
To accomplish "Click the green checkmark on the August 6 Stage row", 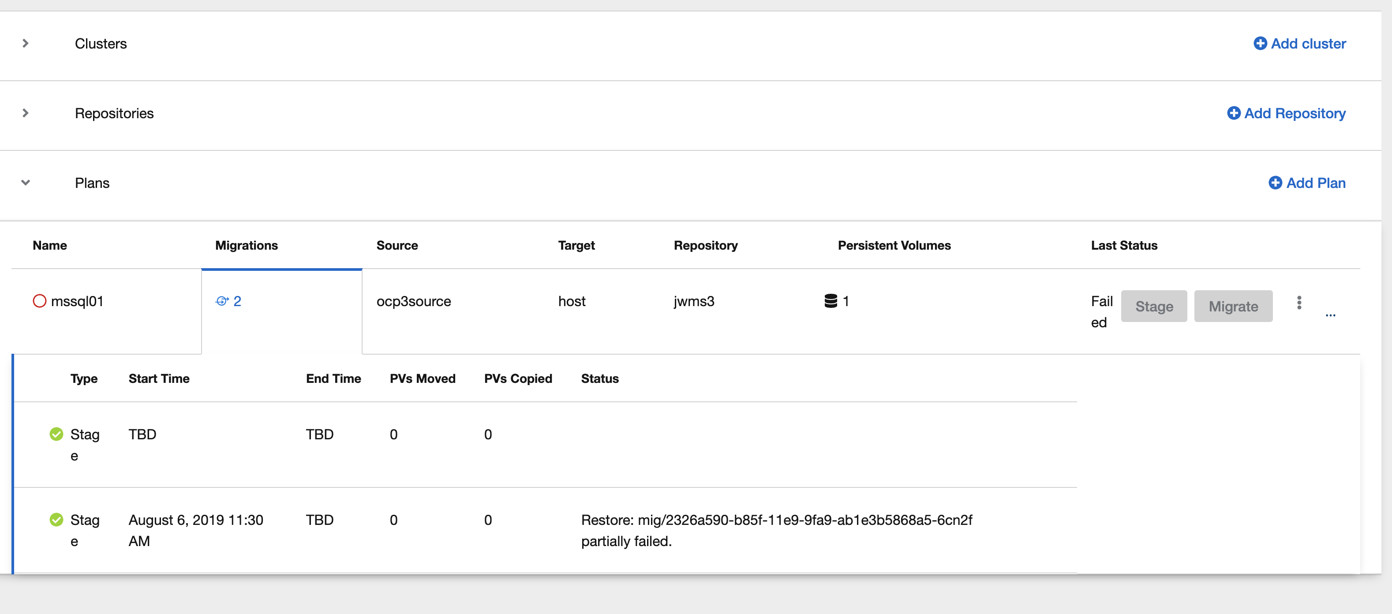I will (56, 520).
